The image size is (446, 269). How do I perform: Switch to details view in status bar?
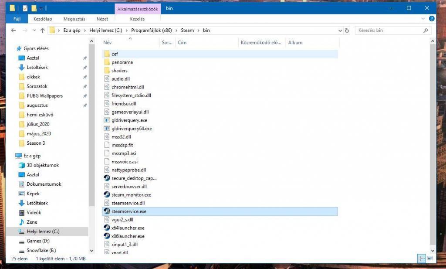coord(422,259)
